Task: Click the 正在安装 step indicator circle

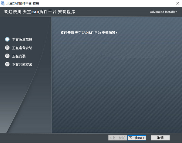Action: (x=7, y=56)
